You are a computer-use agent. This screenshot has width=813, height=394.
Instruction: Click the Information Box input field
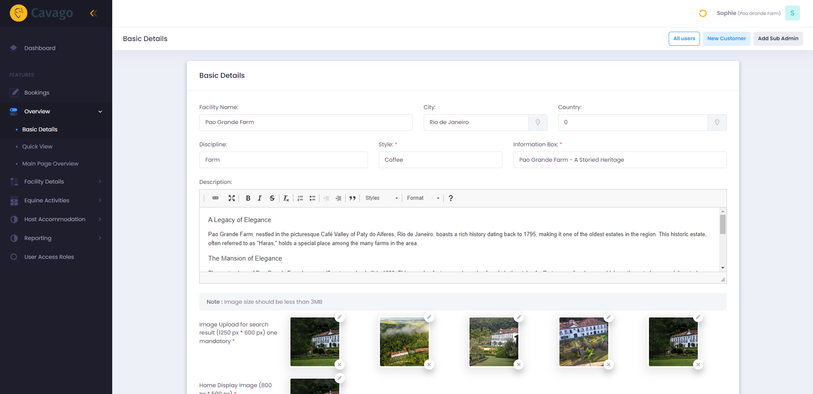click(620, 160)
